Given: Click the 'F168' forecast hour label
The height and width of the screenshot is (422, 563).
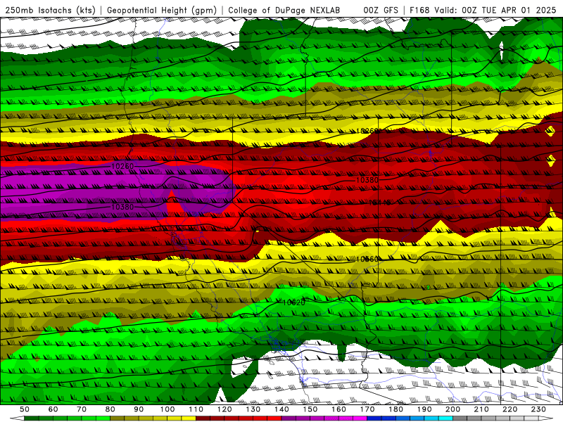Looking at the screenshot, I should [419, 10].
